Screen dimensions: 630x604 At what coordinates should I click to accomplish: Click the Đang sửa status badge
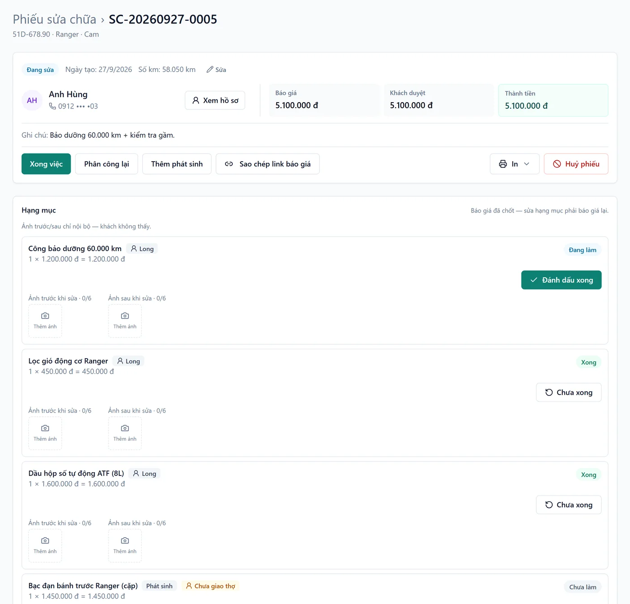(x=40, y=70)
